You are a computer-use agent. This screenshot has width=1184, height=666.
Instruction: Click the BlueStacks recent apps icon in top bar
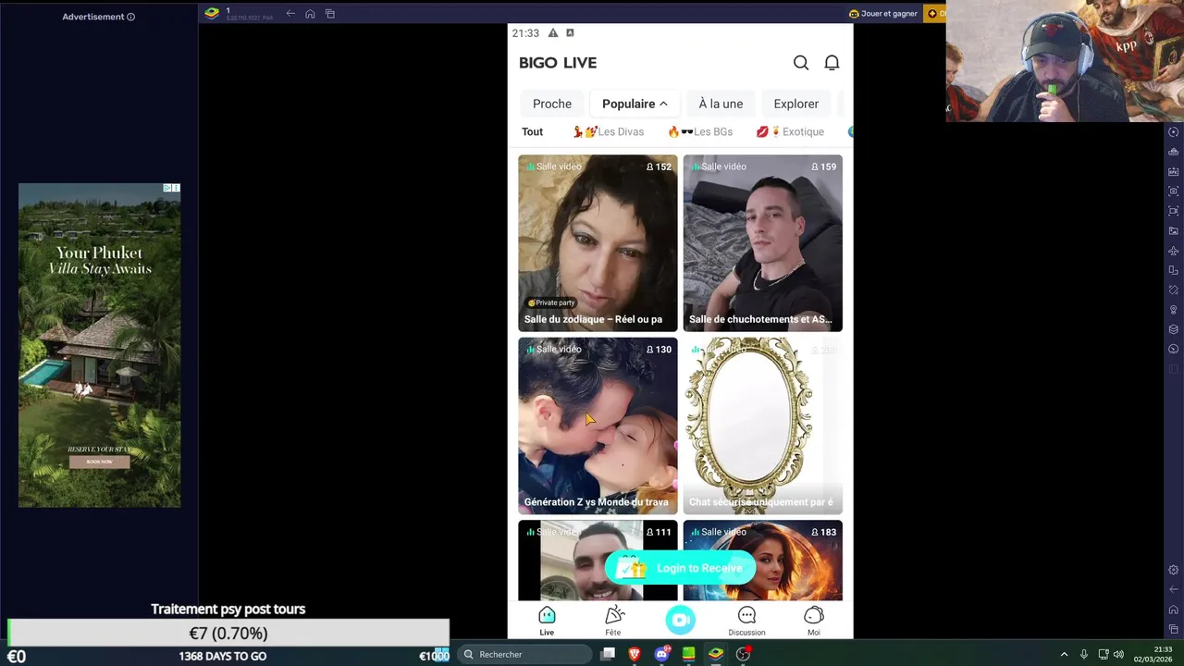(330, 14)
